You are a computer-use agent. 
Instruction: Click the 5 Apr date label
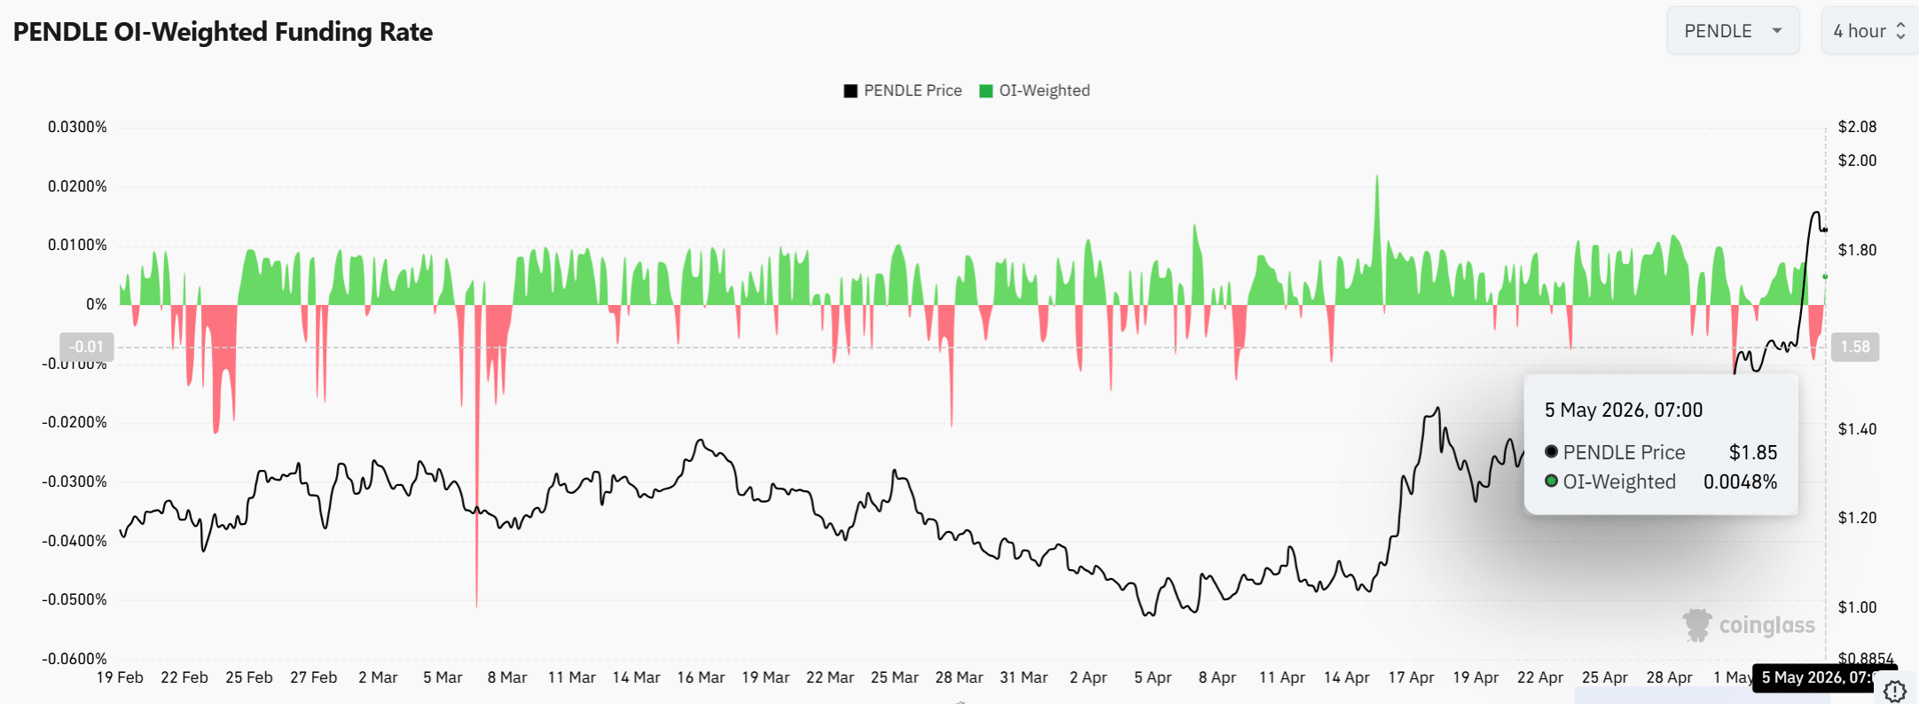point(1153,677)
